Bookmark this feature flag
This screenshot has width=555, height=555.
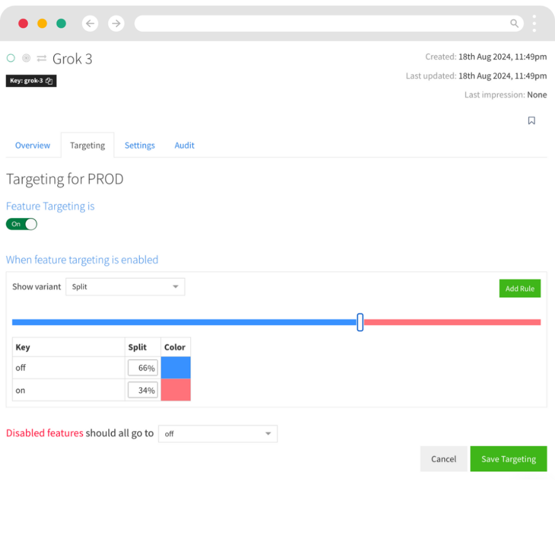(x=531, y=120)
